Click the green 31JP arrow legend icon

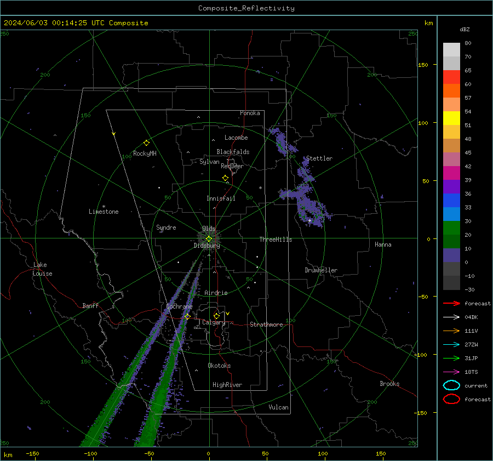(x=451, y=358)
